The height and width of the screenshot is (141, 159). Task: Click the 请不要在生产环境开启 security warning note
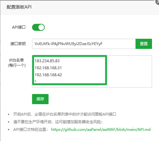58,122
